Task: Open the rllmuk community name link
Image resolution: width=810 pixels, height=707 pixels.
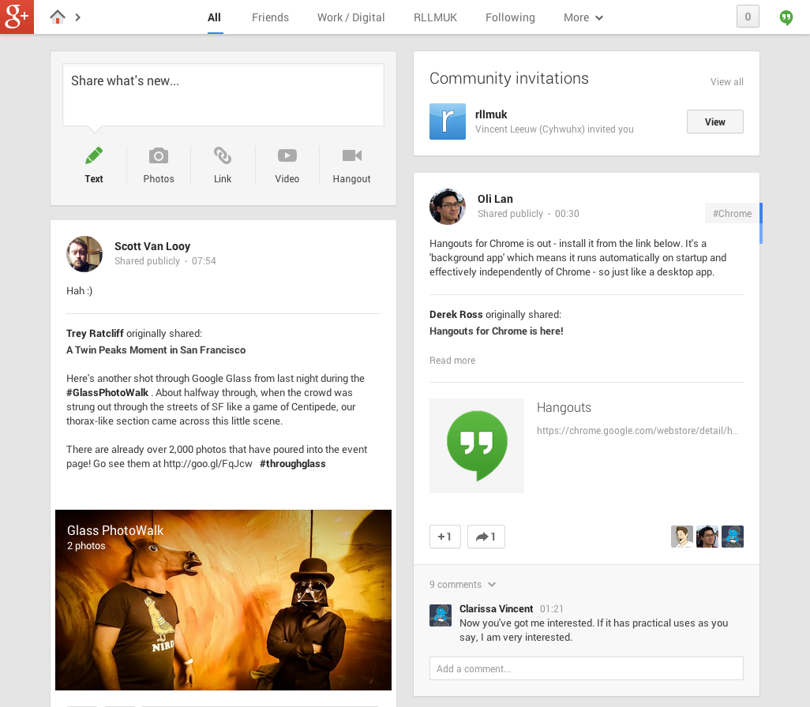Action: tap(491, 114)
